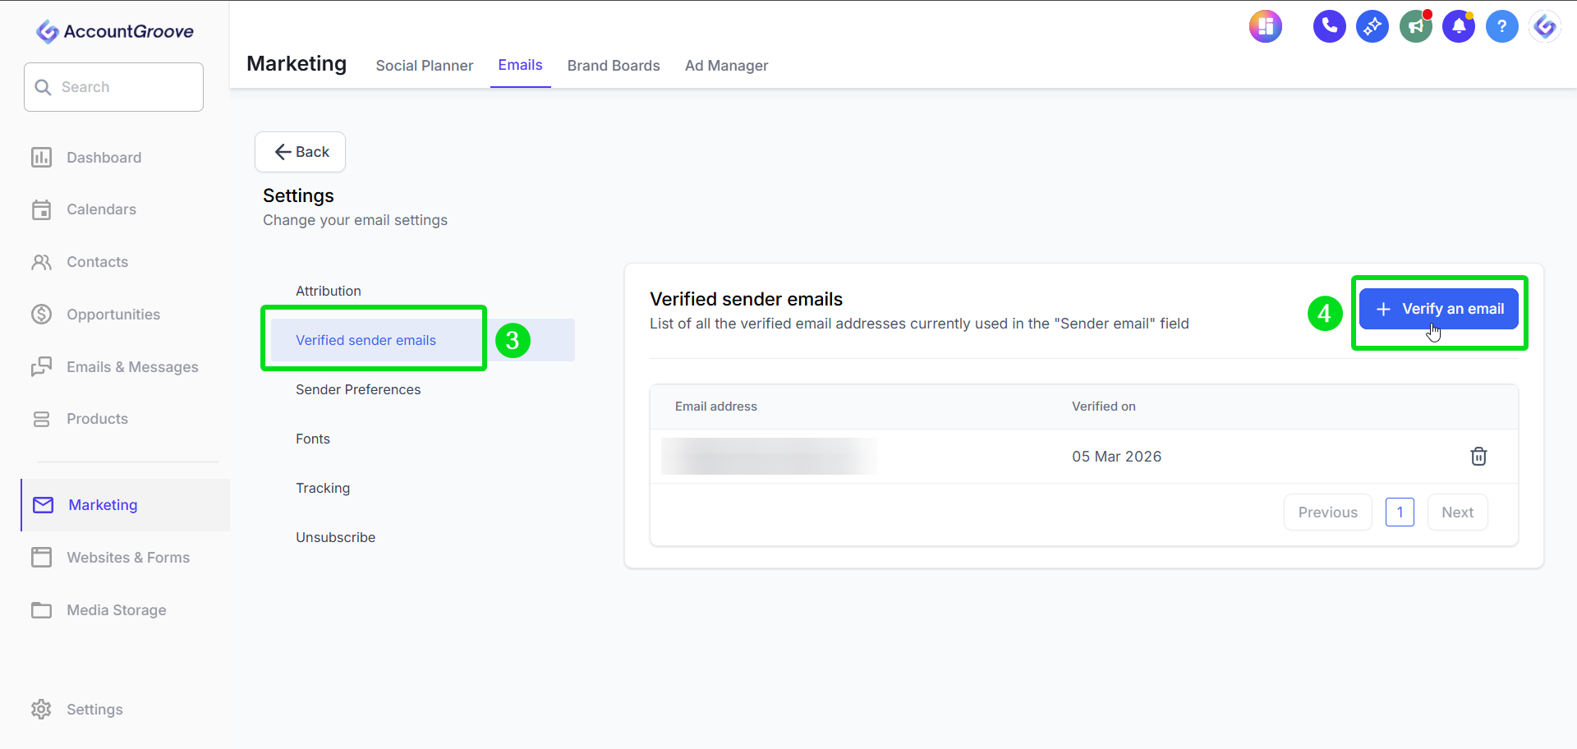Open Unsubscribe settings item
The height and width of the screenshot is (749, 1577).
point(336,537)
